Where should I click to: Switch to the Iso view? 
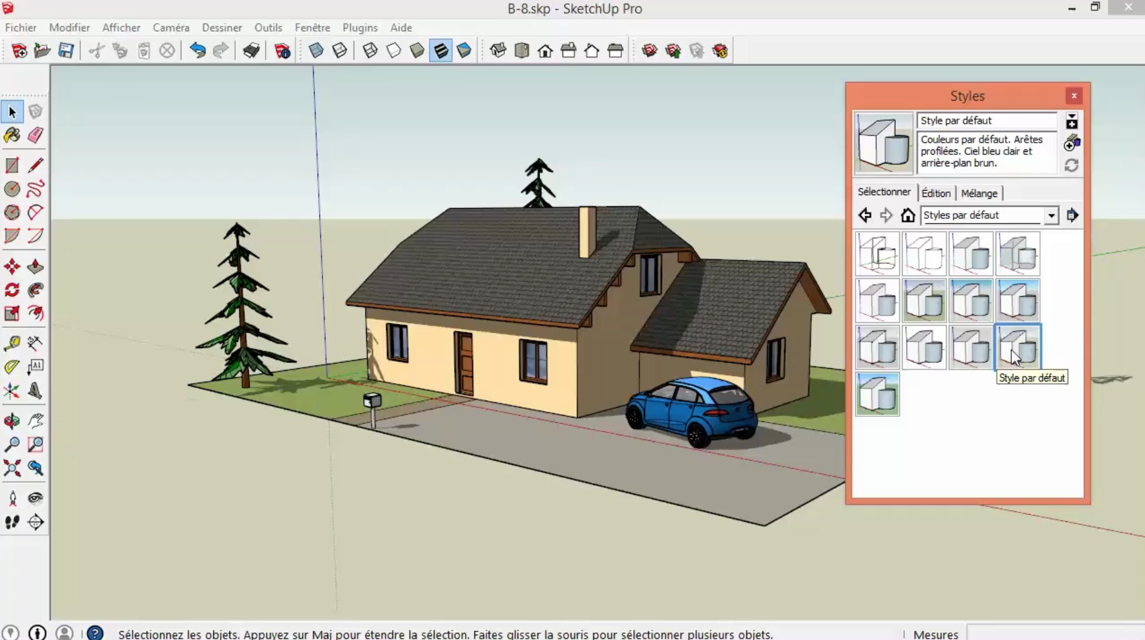click(x=498, y=50)
